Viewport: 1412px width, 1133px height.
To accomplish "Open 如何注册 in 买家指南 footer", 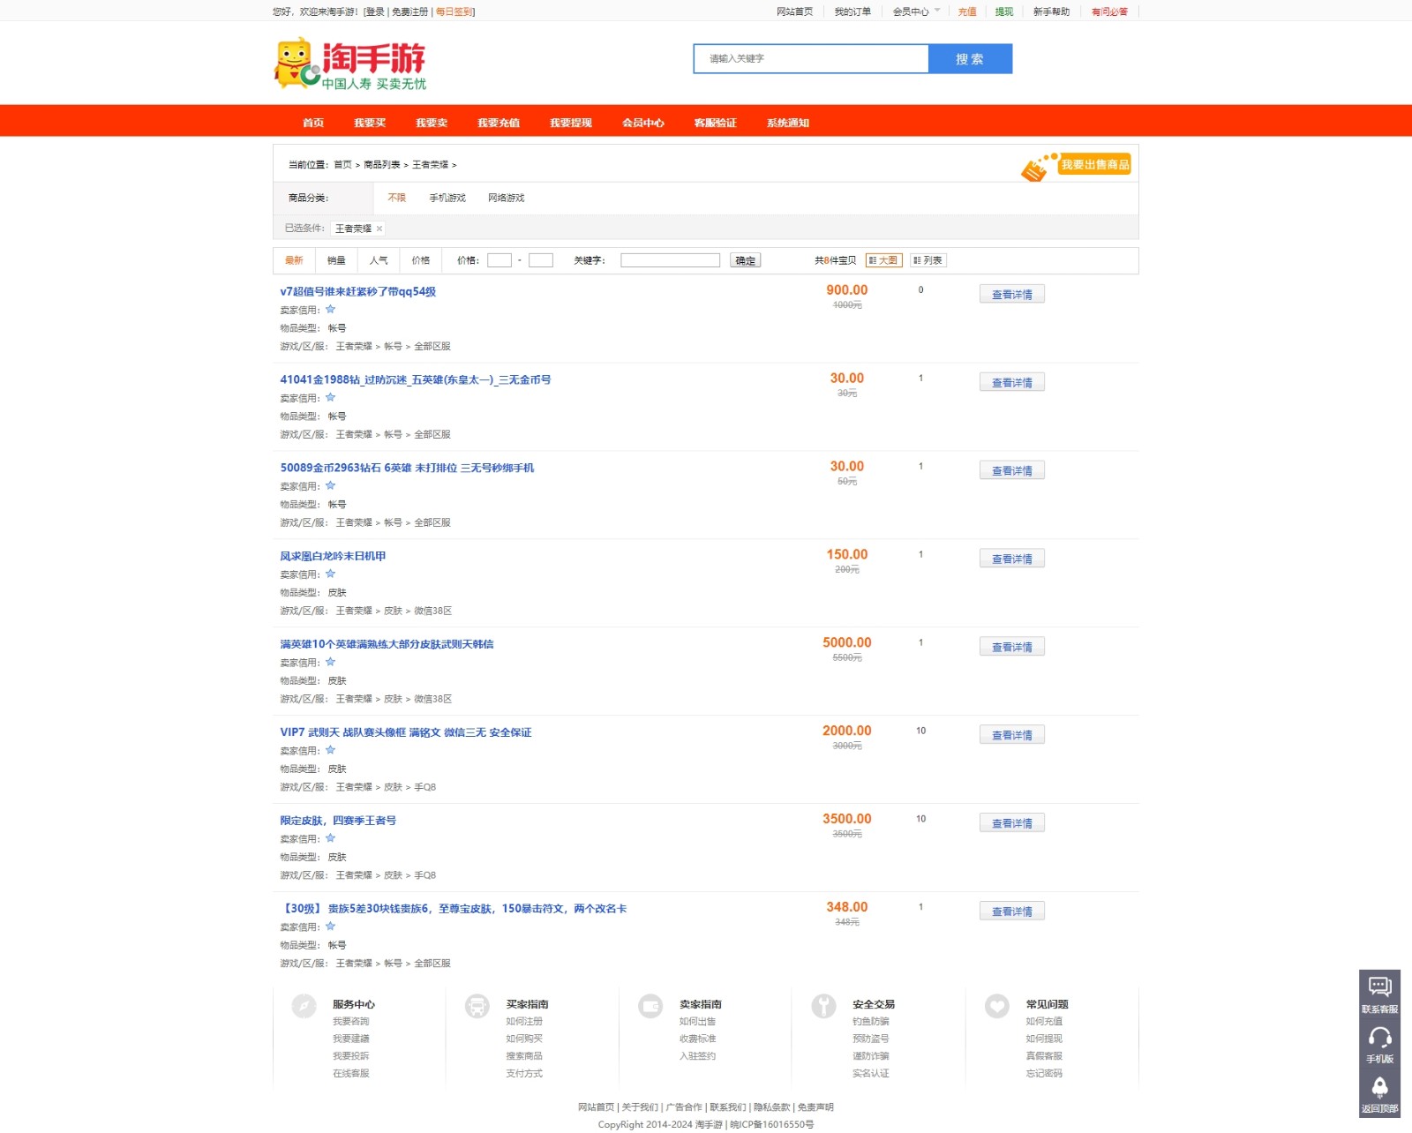I will pyautogui.click(x=524, y=1022).
